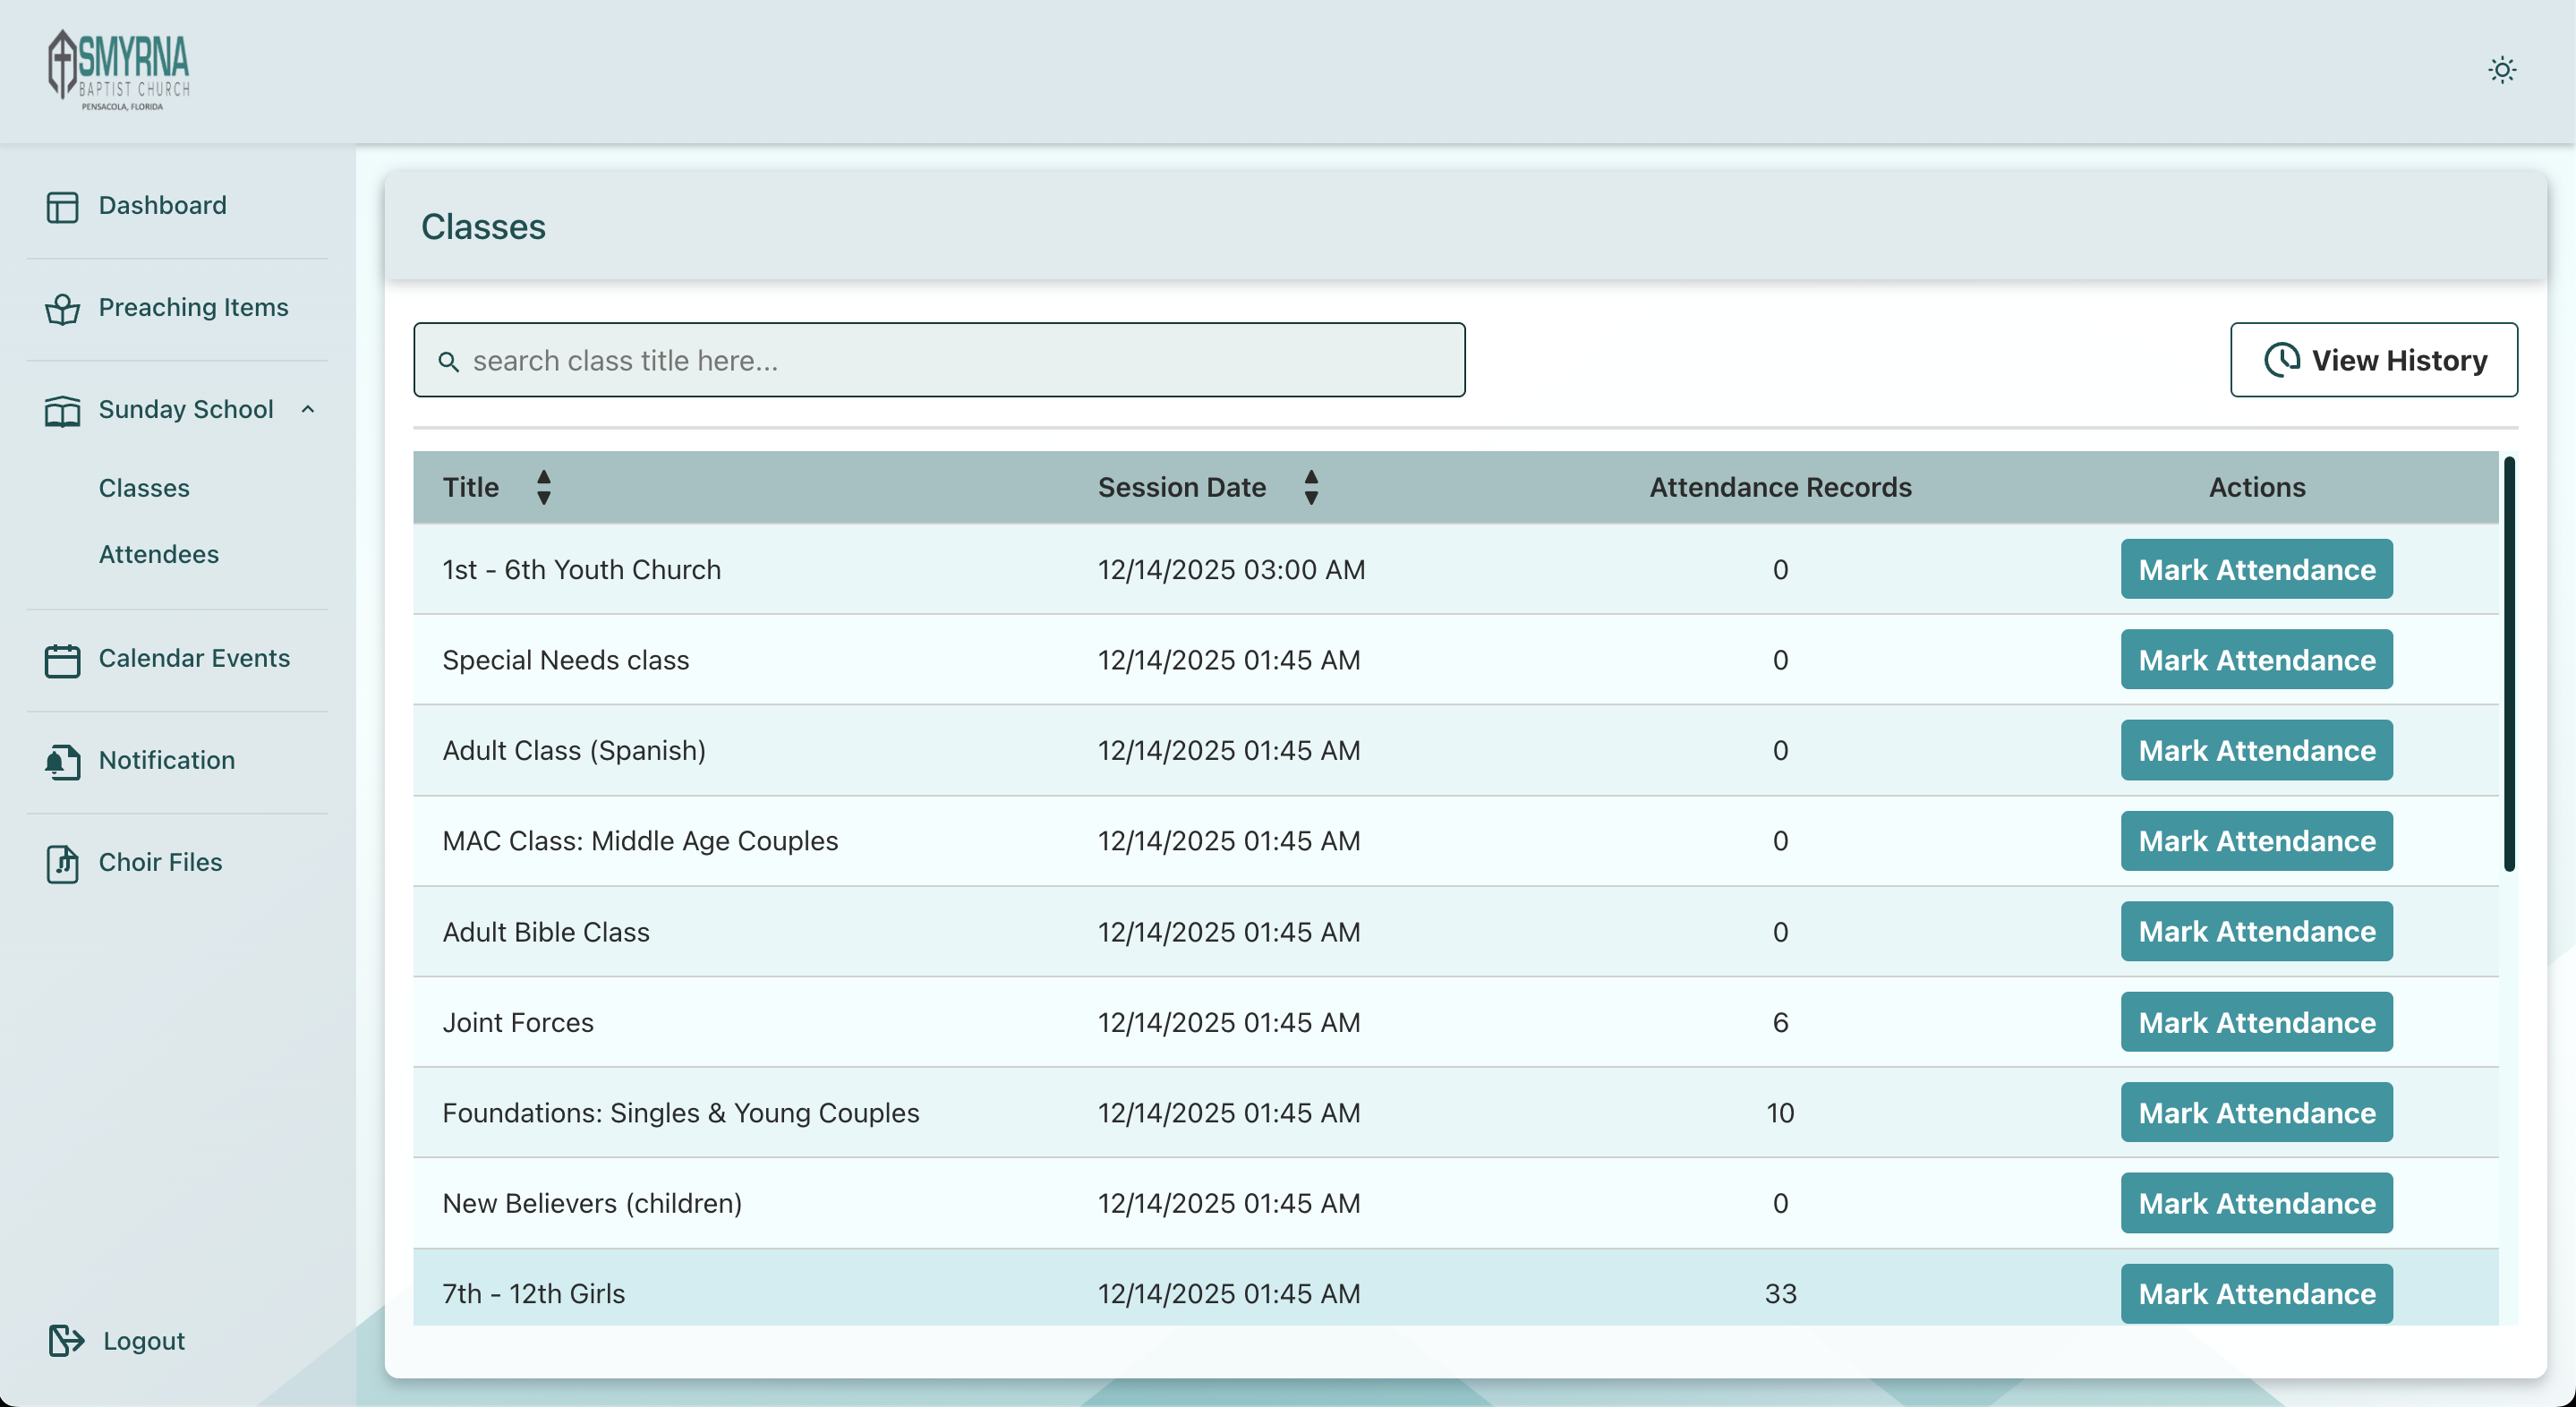Select the Joint Forces title cell
2576x1407 pixels.
tap(518, 1022)
